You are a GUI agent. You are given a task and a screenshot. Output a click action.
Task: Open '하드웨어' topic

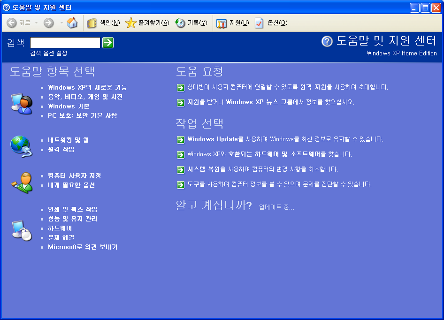[x=60, y=228]
